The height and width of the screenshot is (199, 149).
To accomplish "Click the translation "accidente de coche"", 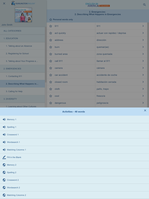I will (107, 75).
